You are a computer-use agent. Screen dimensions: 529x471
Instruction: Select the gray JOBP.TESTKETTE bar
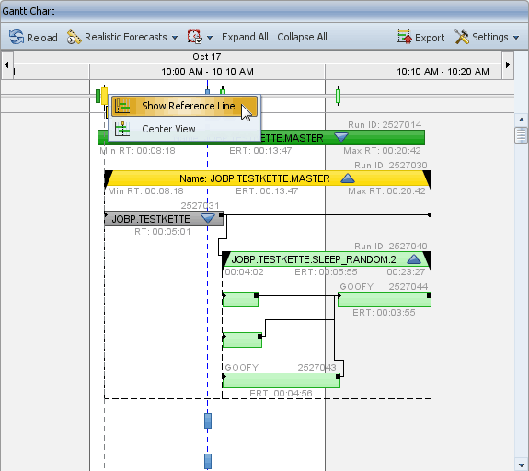[x=164, y=219]
